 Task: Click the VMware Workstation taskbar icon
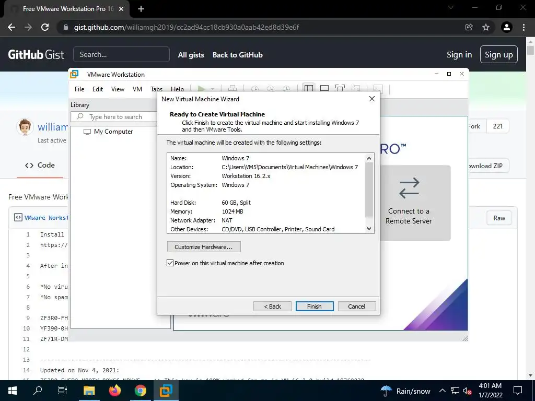(x=166, y=391)
